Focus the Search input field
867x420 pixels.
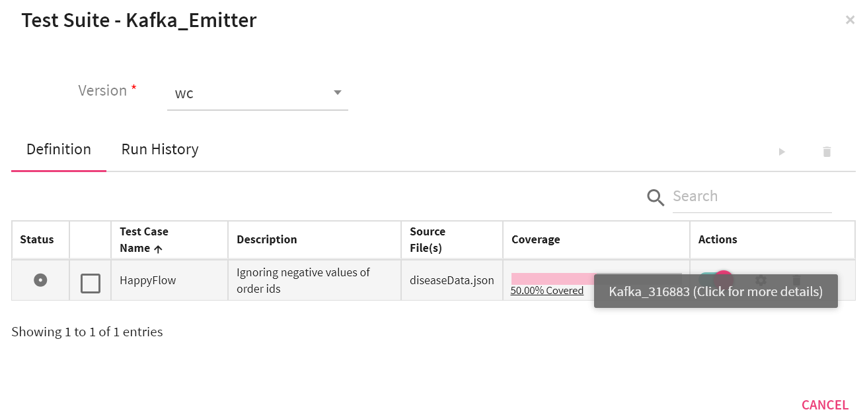751,196
